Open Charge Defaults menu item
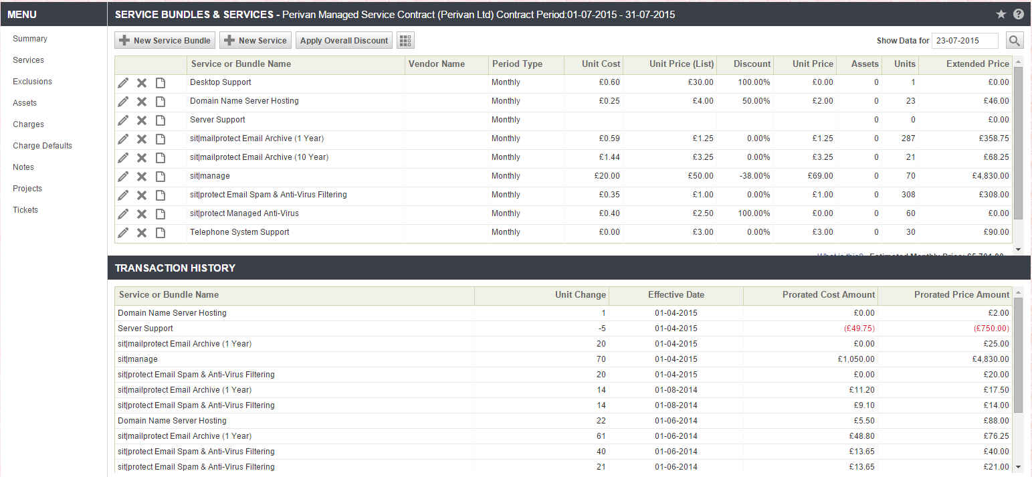 [42, 146]
